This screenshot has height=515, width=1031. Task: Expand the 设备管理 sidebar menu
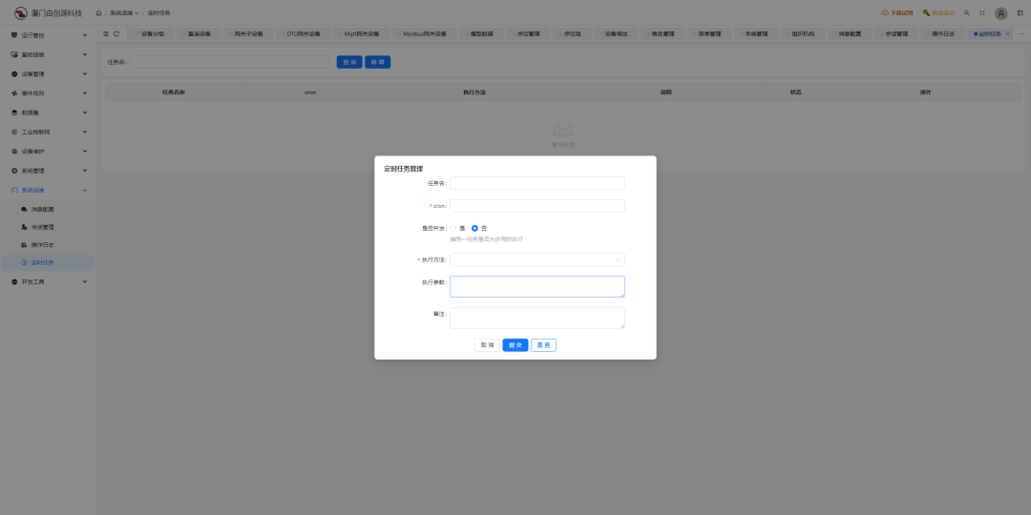48,73
